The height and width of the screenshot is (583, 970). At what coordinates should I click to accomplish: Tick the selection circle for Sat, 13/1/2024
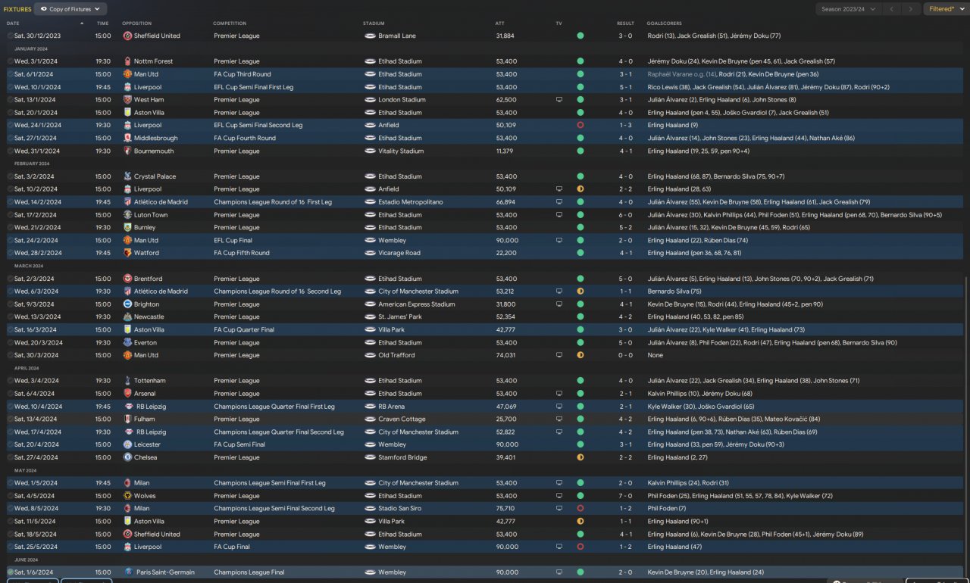coord(10,100)
